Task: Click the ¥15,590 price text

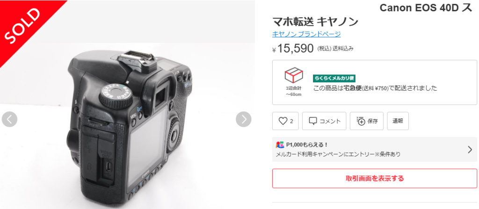Action: click(x=293, y=48)
